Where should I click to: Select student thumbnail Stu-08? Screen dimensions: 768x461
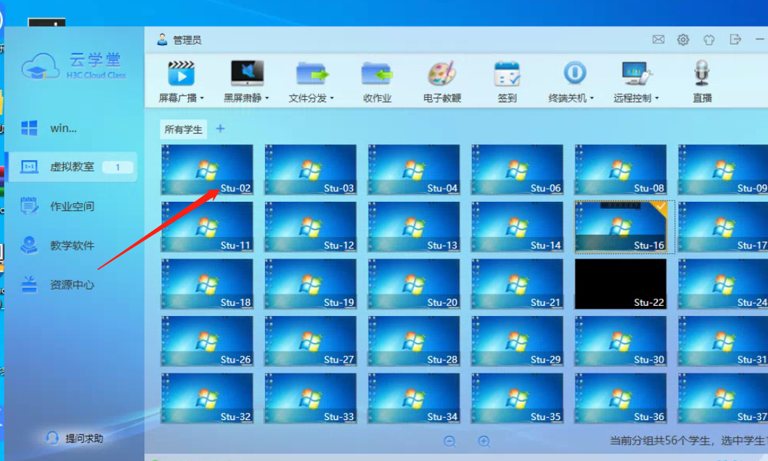point(621,169)
